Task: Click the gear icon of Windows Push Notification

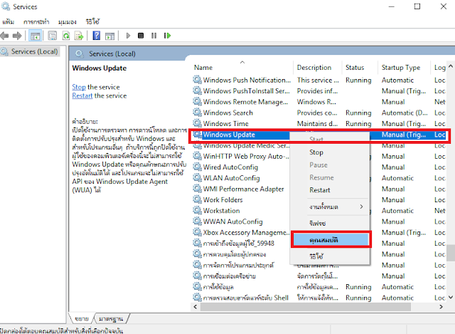Action: click(198, 80)
